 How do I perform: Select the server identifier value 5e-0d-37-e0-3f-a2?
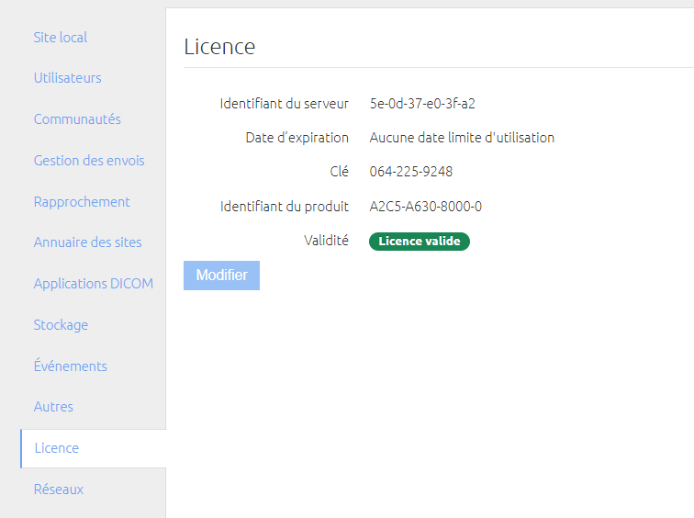(x=422, y=104)
